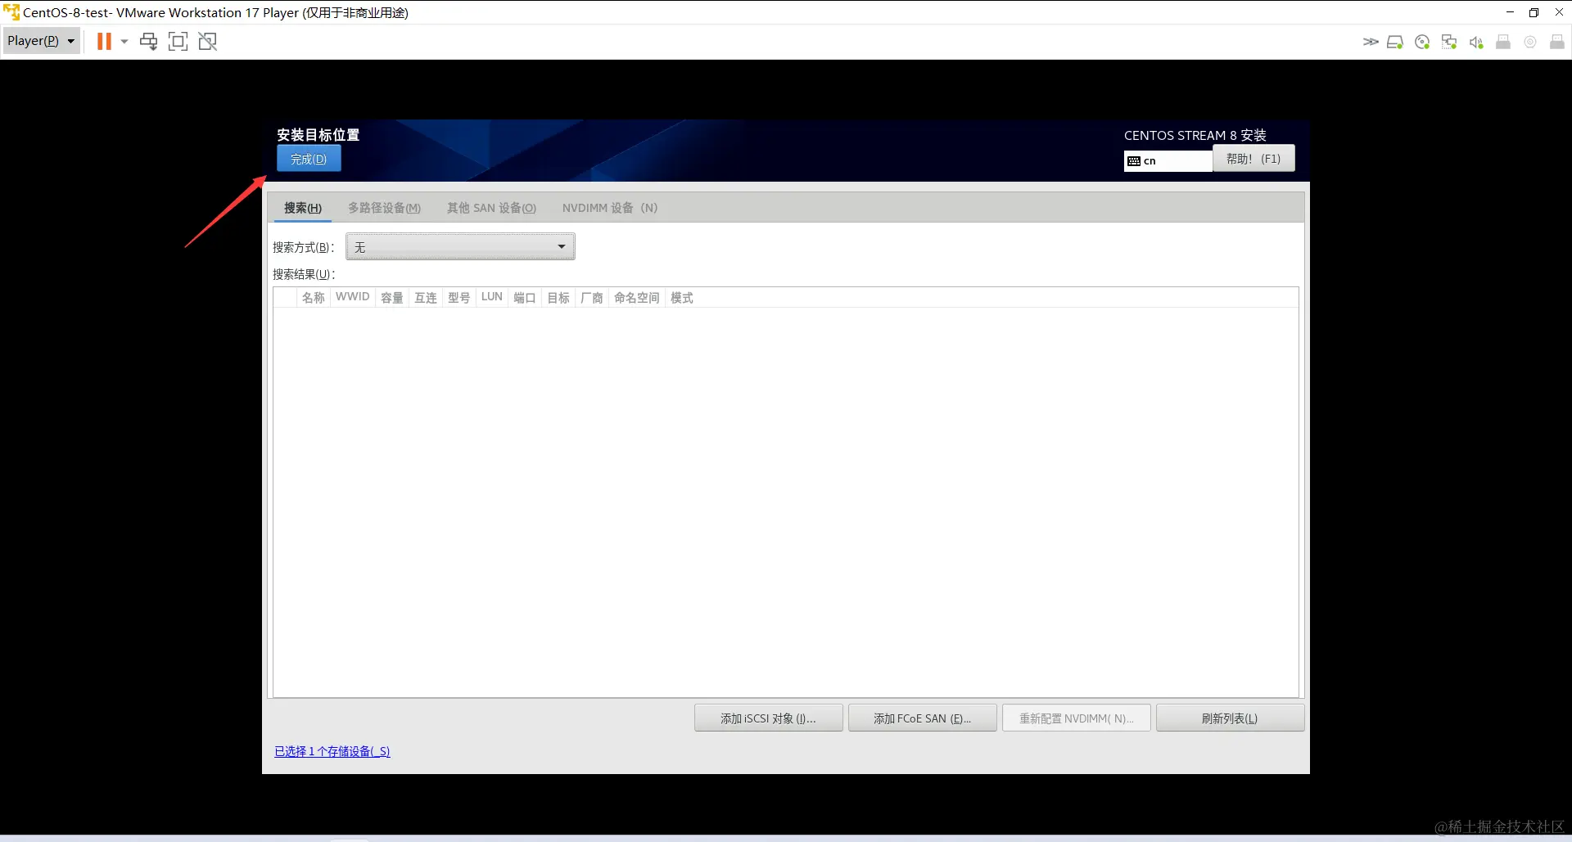The width and height of the screenshot is (1572, 842).
Task: Sort by the 名称 column header
Action: pos(314,298)
